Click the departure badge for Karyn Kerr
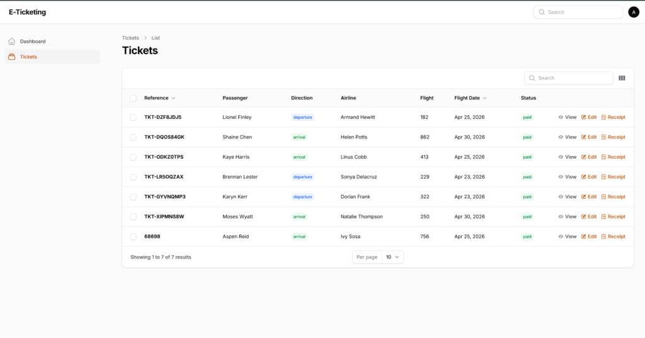Image resolution: width=645 pixels, height=338 pixels. click(x=303, y=197)
